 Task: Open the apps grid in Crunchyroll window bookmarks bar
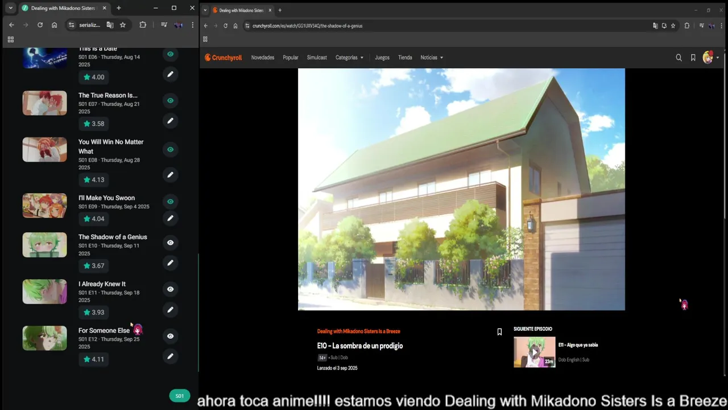click(205, 39)
